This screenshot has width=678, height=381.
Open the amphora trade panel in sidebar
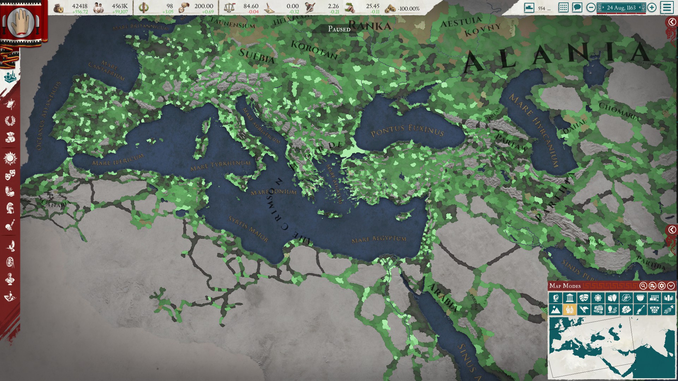coord(10,192)
